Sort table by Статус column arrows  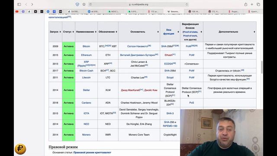point(73,32)
